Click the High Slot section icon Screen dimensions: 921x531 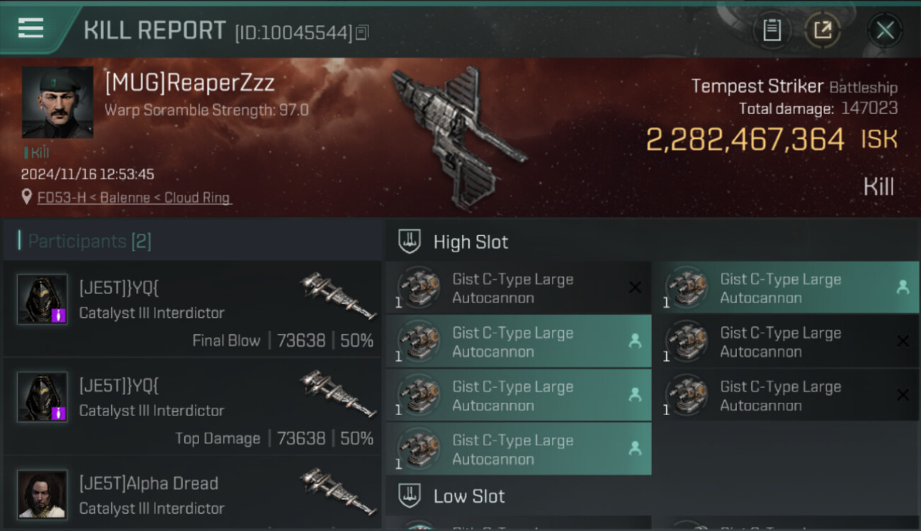tap(410, 241)
